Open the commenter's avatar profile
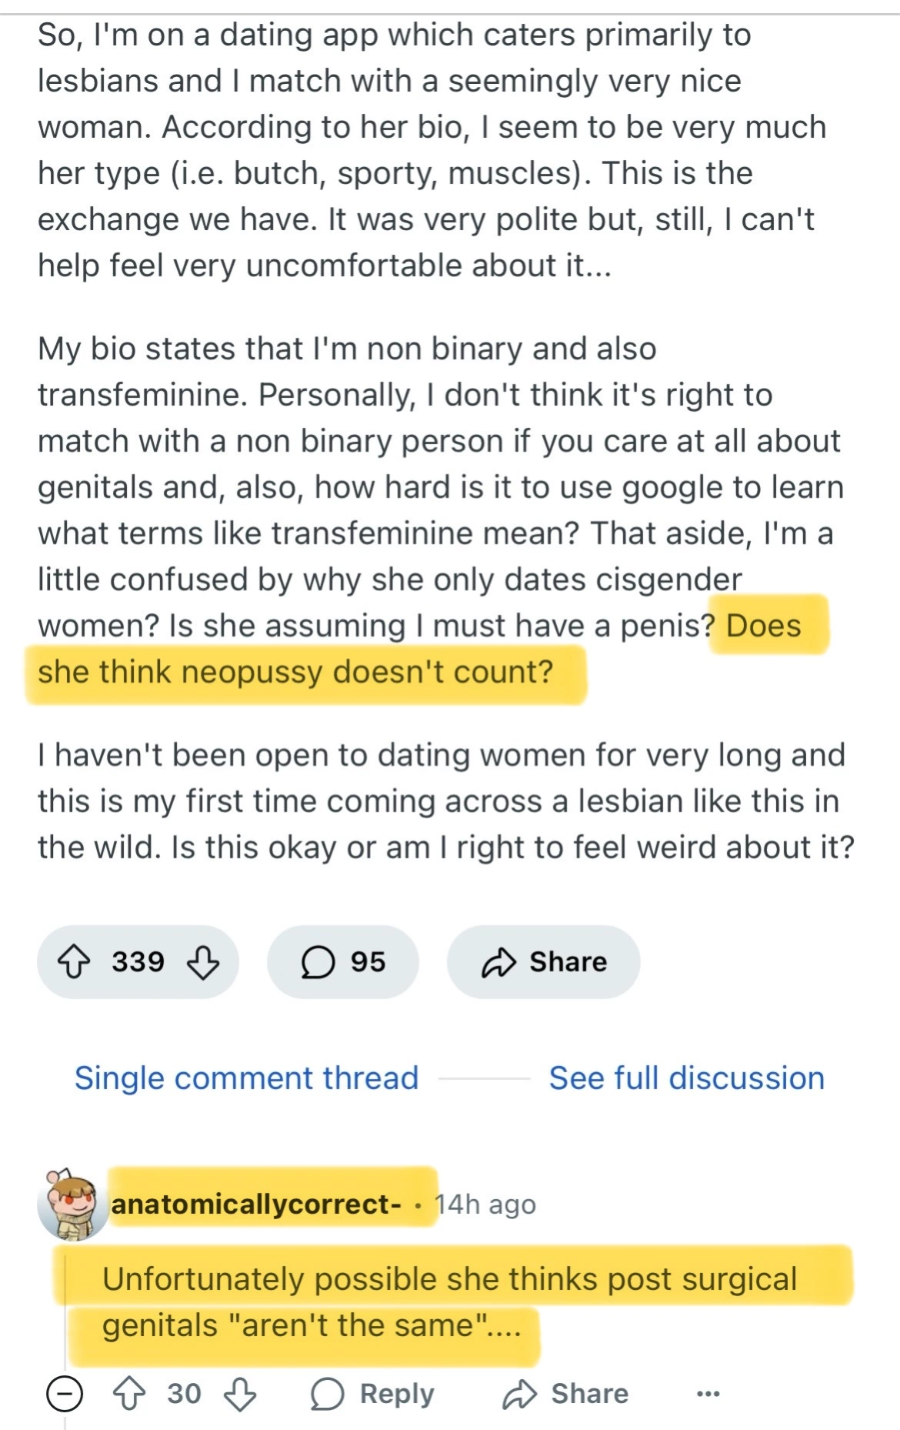Viewport: 900px width, 1430px height. [72, 1204]
